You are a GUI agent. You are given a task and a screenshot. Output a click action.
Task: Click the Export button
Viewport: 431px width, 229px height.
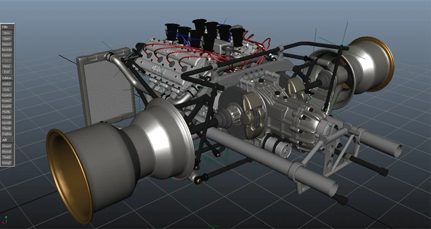[x=7, y=55]
